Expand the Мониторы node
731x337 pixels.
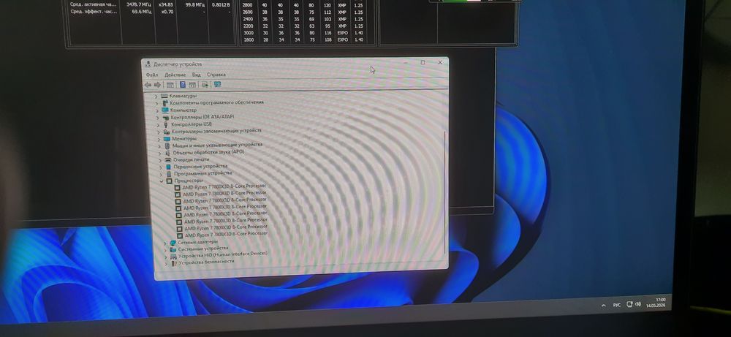[159, 140]
